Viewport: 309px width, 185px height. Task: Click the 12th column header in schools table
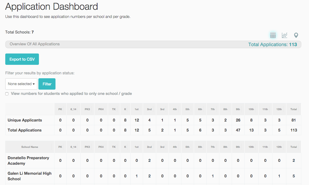(x=279, y=147)
